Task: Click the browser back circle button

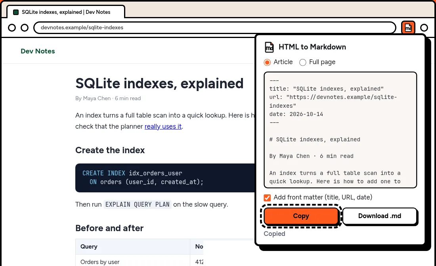Action: coord(12,27)
